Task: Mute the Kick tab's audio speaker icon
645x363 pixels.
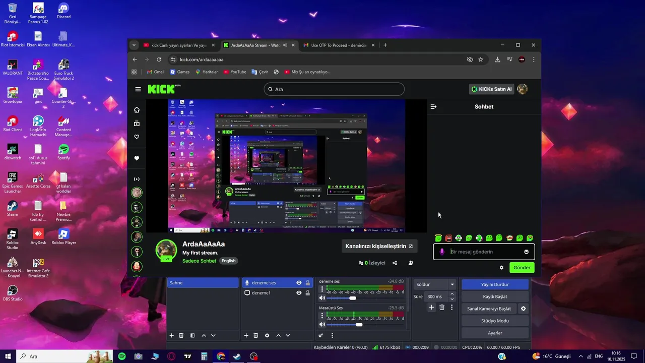Action: [x=285, y=45]
